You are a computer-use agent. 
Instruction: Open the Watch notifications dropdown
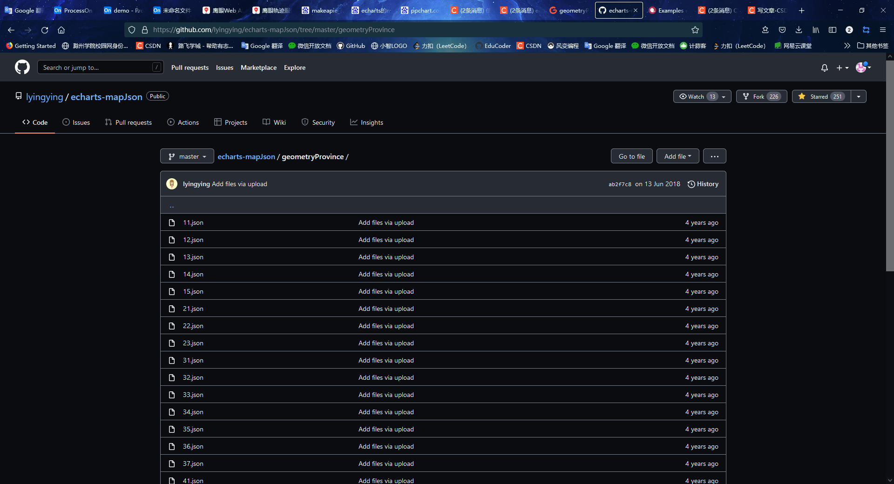(x=702, y=96)
